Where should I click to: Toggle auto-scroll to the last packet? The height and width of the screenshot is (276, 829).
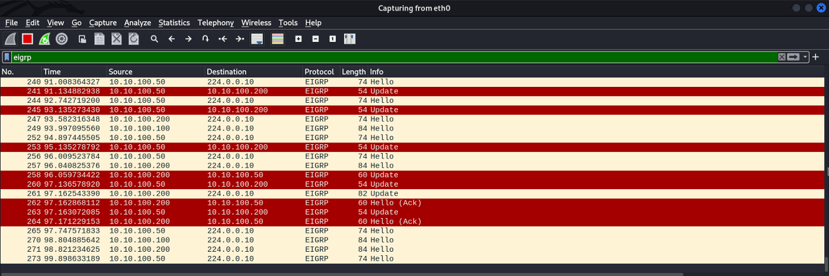tap(257, 39)
